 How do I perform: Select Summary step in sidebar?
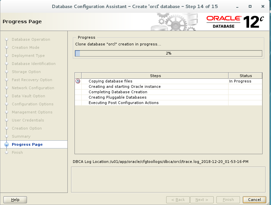click(21, 136)
